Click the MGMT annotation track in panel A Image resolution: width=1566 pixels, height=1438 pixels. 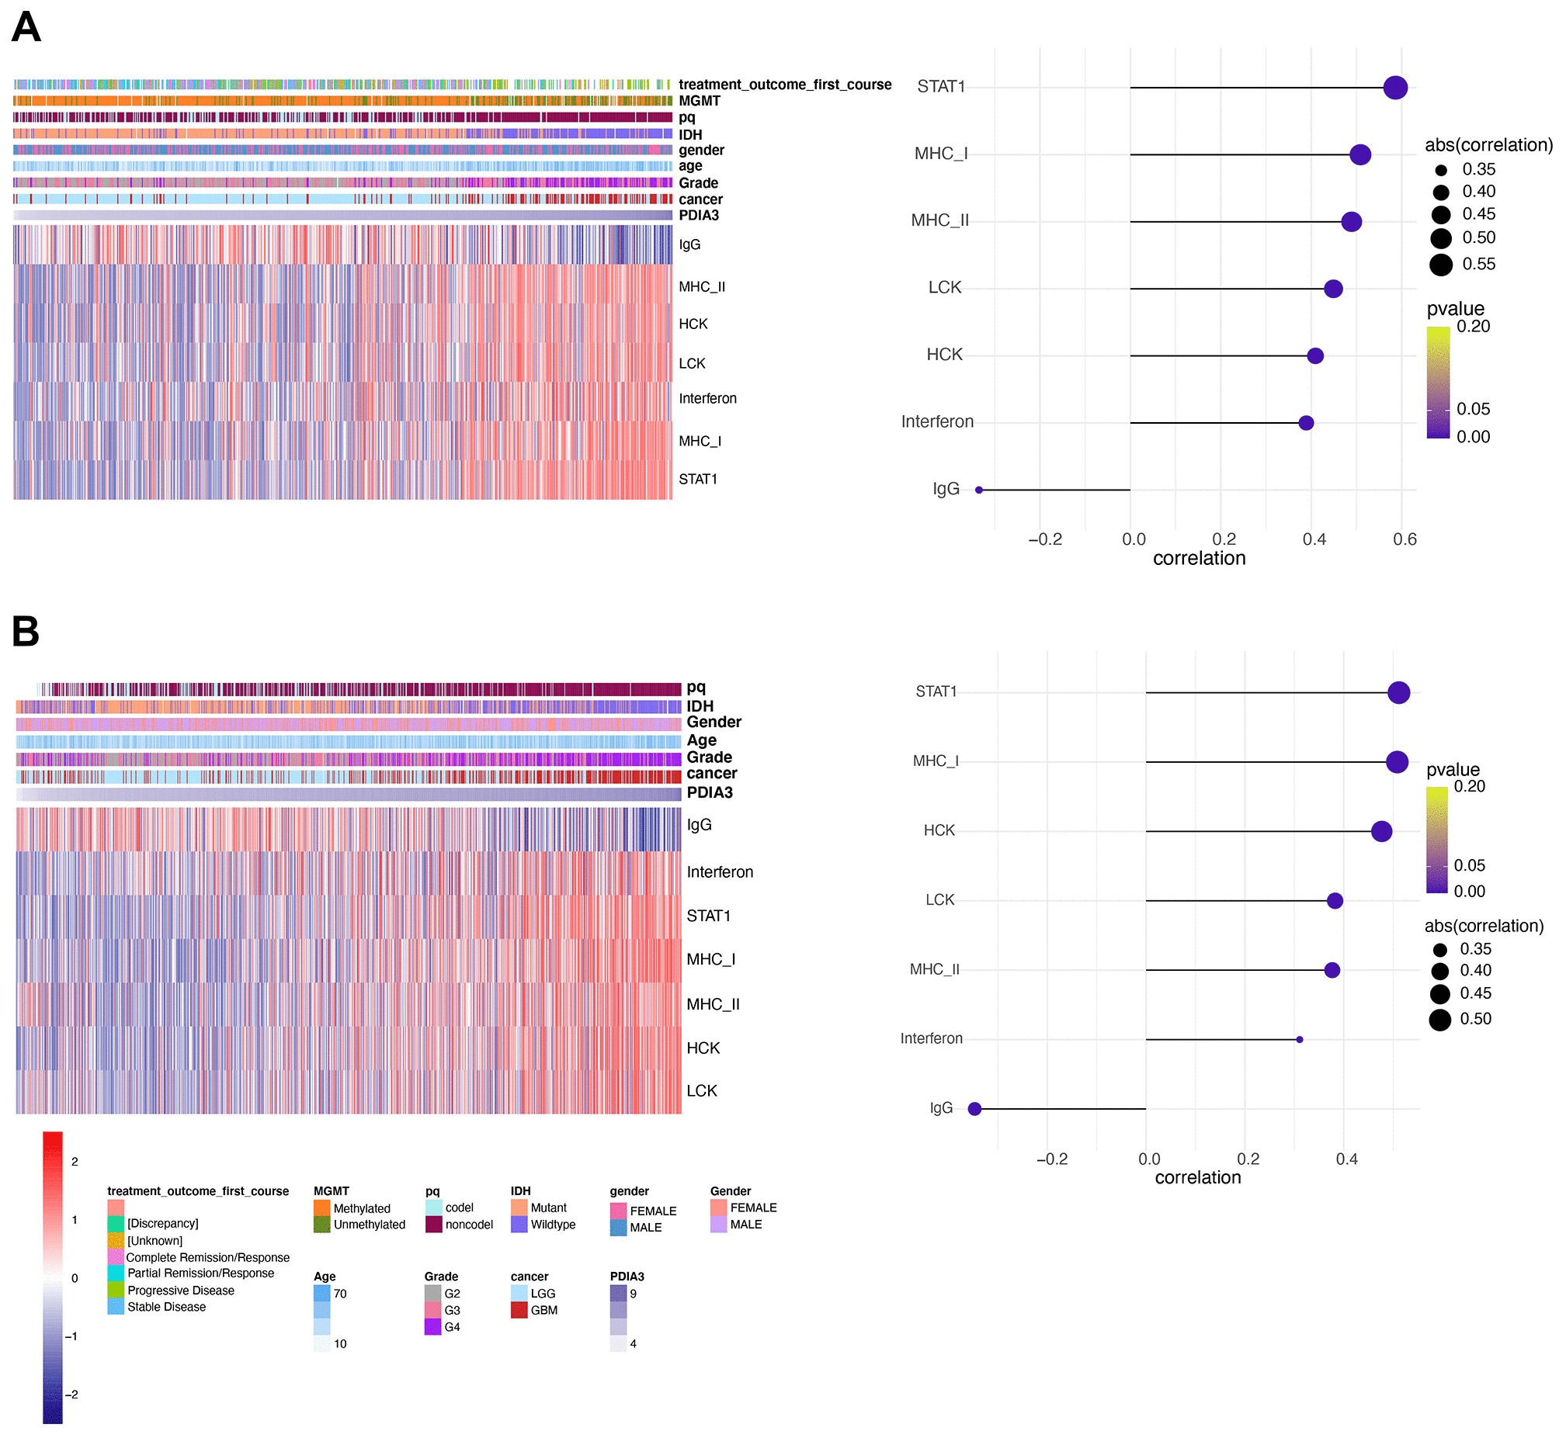[342, 101]
